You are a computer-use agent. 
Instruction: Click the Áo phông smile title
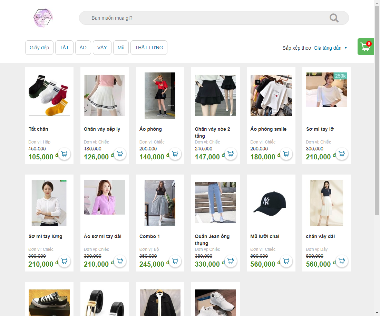[269, 129]
